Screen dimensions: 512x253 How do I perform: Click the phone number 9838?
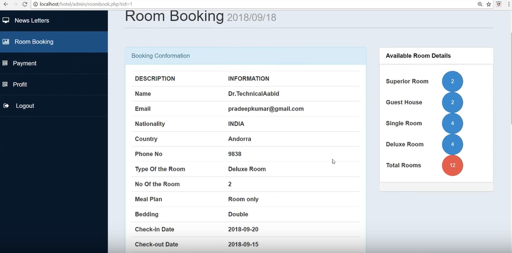234,154
